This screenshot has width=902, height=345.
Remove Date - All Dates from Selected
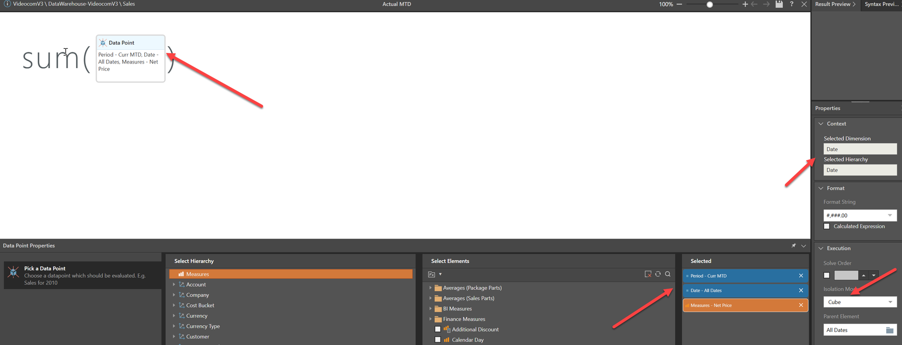click(801, 290)
